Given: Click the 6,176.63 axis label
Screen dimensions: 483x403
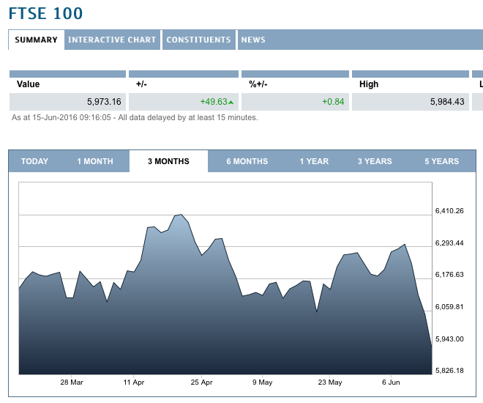Looking at the screenshot, I should (x=449, y=275).
